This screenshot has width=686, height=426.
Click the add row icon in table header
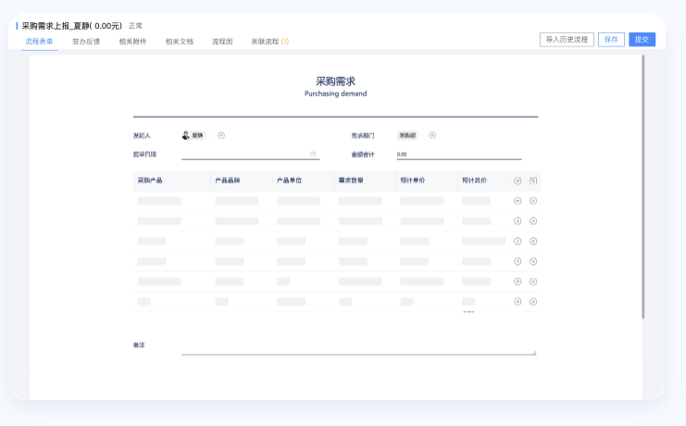coord(518,181)
